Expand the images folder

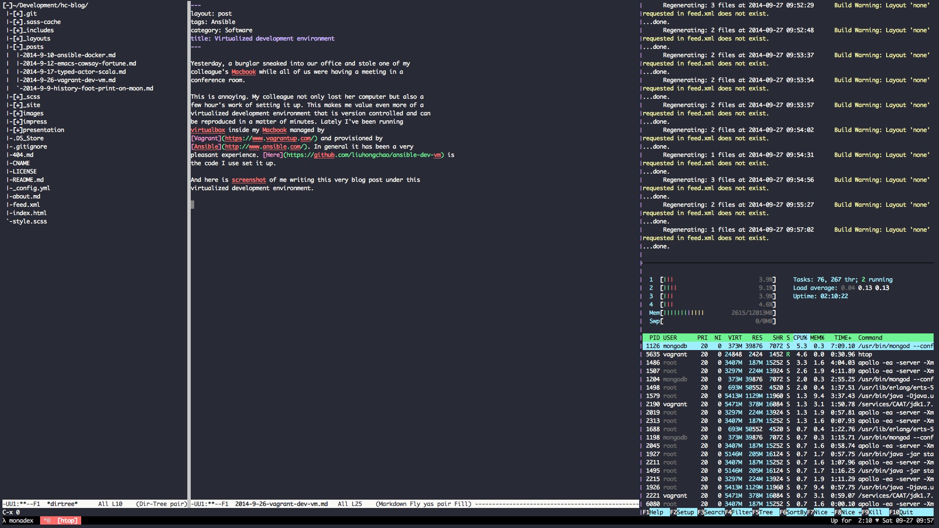coord(18,113)
